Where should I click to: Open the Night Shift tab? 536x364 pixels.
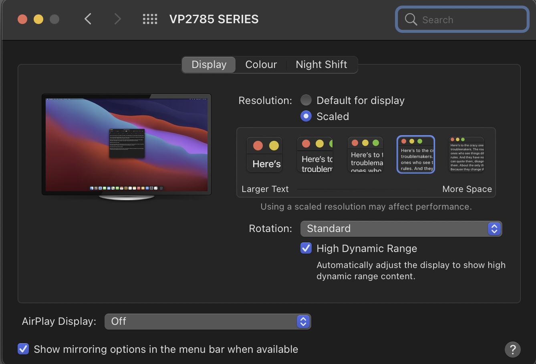[x=321, y=64]
